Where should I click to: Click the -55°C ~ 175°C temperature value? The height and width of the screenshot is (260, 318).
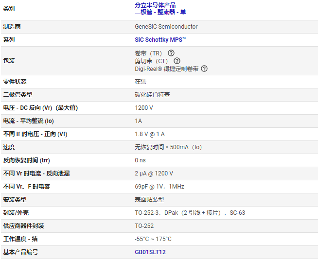153,239
